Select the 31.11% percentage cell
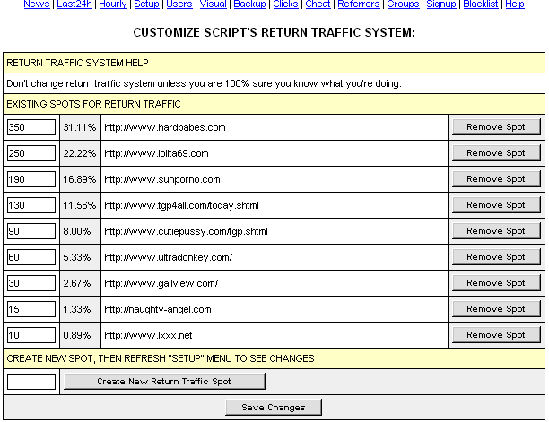549x422 pixels. tap(80, 127)
